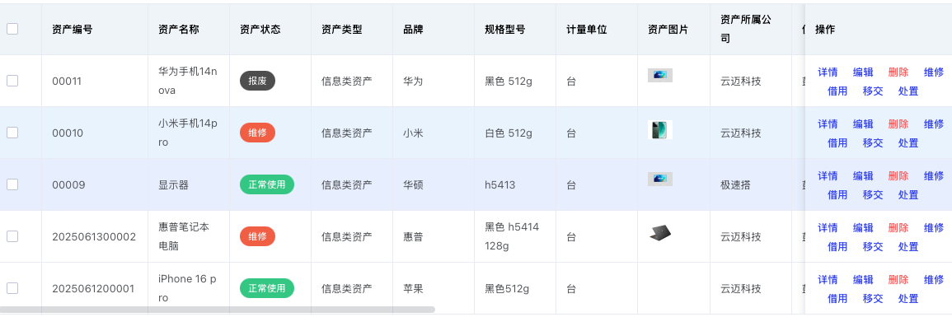Open 详情 for asset 00011
The image size is (952, 317).
[828, 72]
